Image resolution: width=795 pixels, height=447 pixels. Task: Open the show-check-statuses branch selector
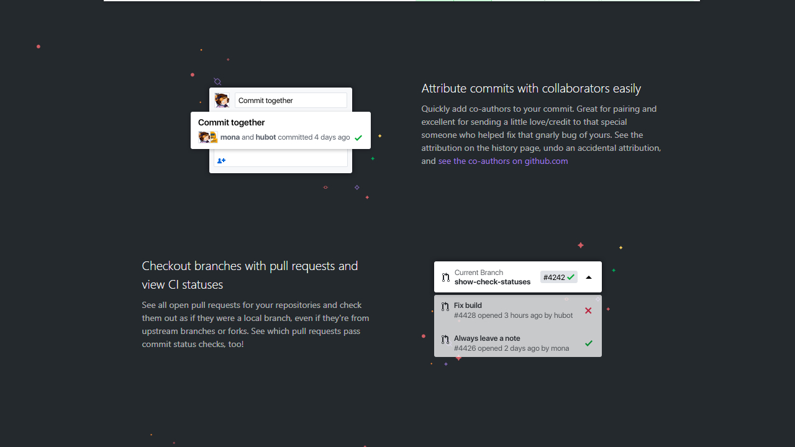[492, 281]
